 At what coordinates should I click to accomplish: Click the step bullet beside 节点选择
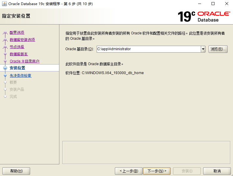(5, 47)
